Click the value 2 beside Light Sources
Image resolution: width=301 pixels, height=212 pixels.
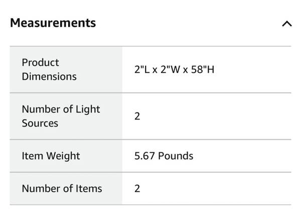pos(137,116)
